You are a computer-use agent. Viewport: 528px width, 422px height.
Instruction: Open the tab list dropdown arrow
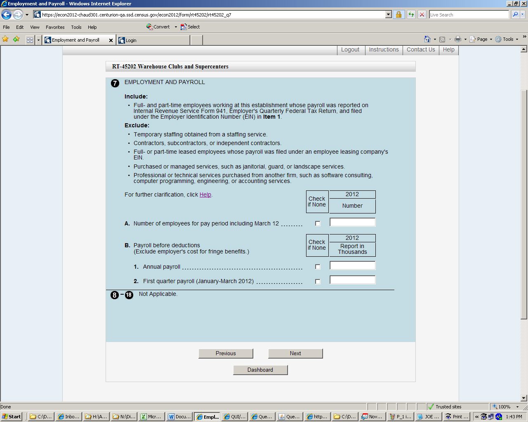tap(38, 40)
